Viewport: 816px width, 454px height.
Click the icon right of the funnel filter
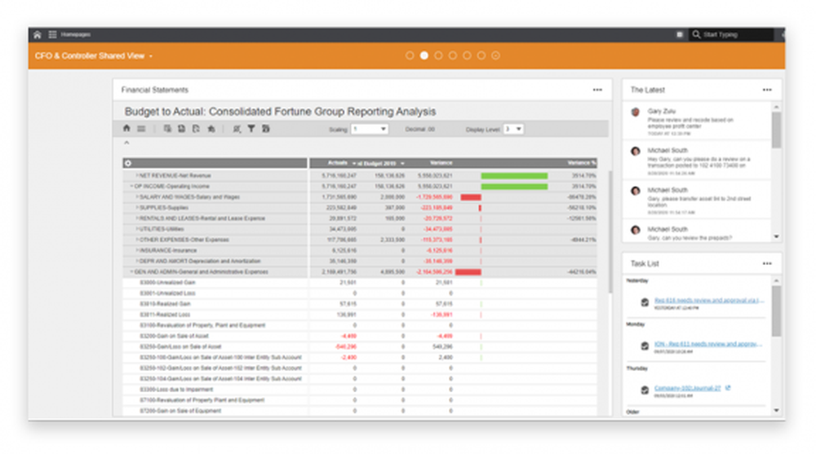click(265, 129)
